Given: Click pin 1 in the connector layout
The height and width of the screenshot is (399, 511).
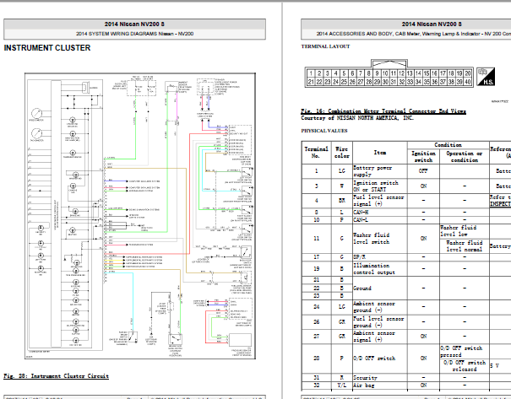Looking at the screenshot, I should pos(311,73).
